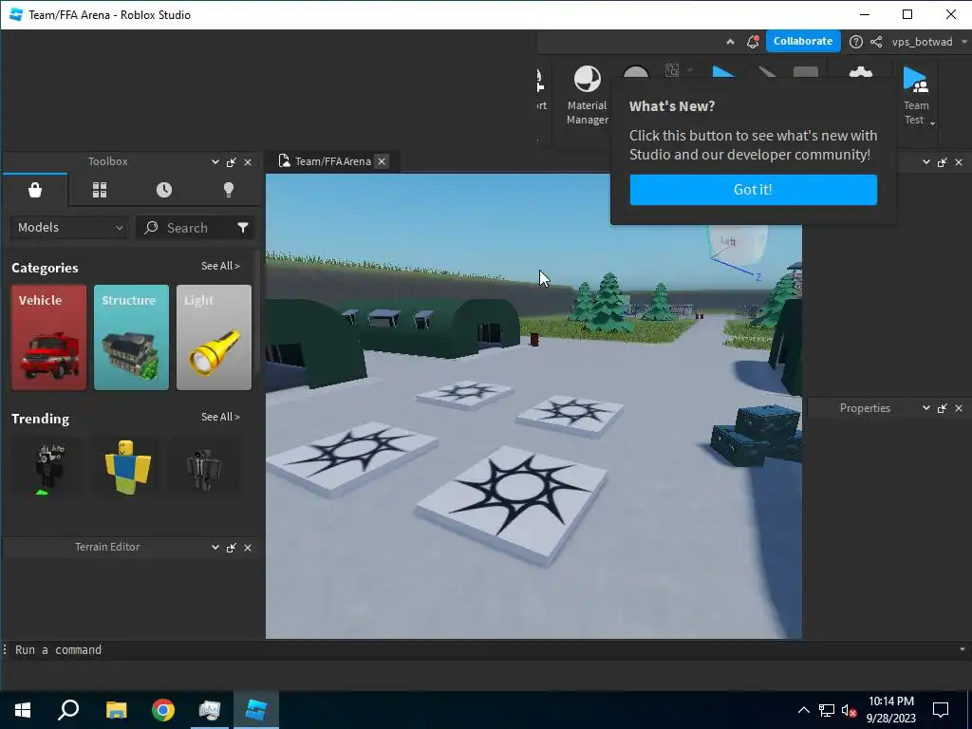This screenshot has width=972, height=729.
Task: Undock the Toolbox panel
Action: click(x=232, y=162)
